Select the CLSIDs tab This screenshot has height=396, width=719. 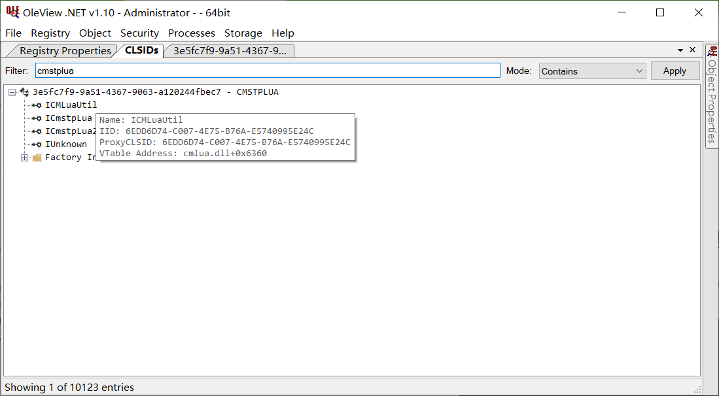141,50
